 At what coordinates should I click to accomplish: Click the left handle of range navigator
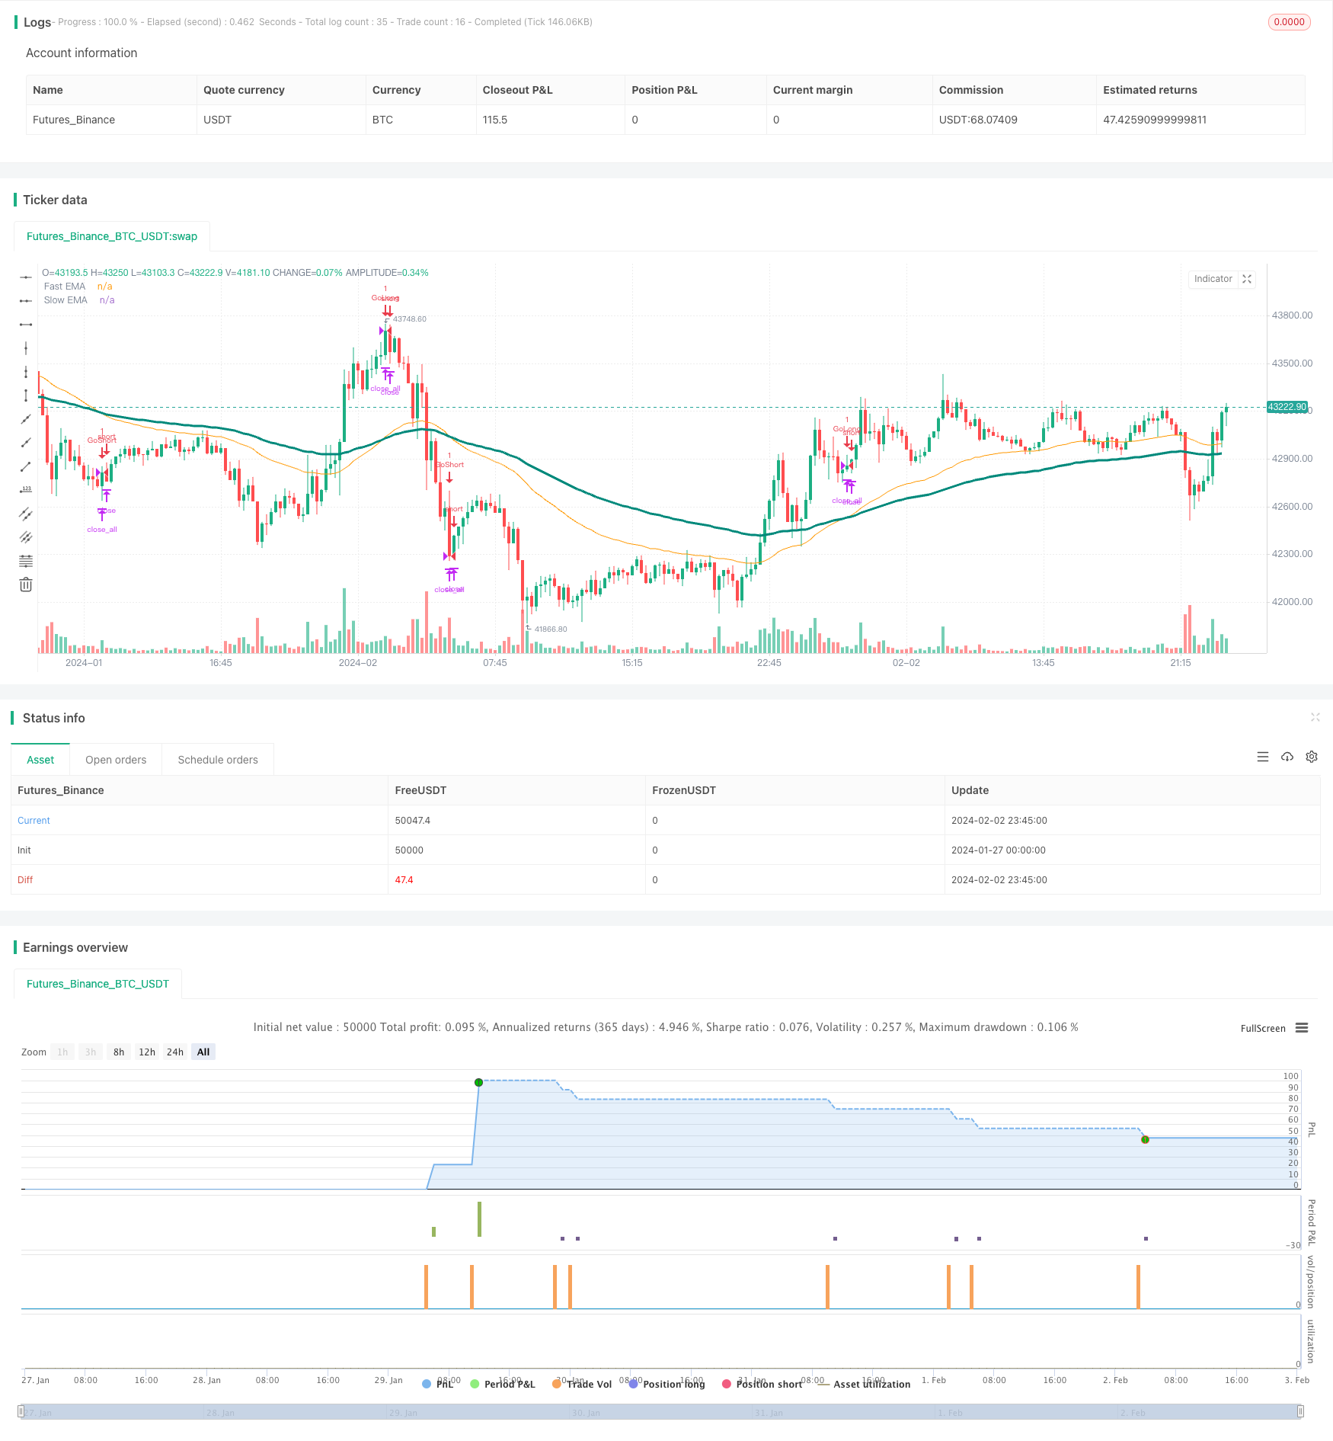[x=21, y=1411]
